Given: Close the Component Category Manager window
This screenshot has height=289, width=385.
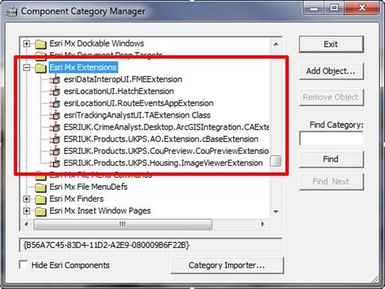Looking at the screenshot, I should pos(362,8).
